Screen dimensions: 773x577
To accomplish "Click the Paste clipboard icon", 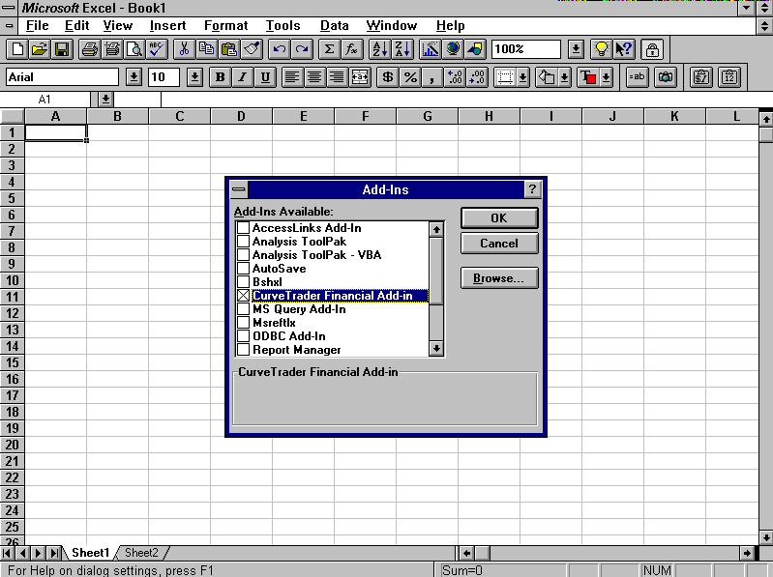I will pos(228,49).
